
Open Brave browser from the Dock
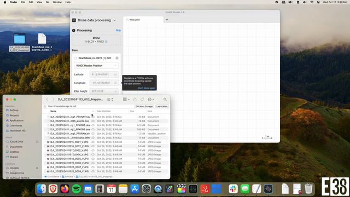(53, 189)
